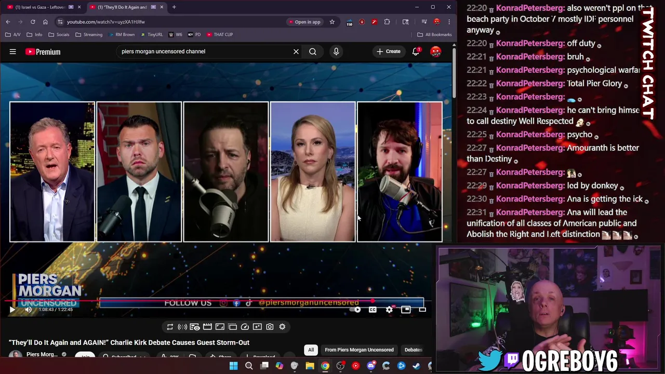Screen dimensions: 665x374
Task: Clear the YouTube search box text
Action: click(296, 51)
